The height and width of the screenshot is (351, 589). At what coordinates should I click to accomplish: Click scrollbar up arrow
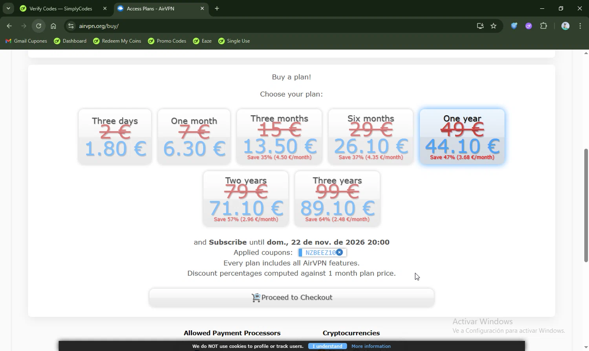pyautogui.click(x=586, y=53)
